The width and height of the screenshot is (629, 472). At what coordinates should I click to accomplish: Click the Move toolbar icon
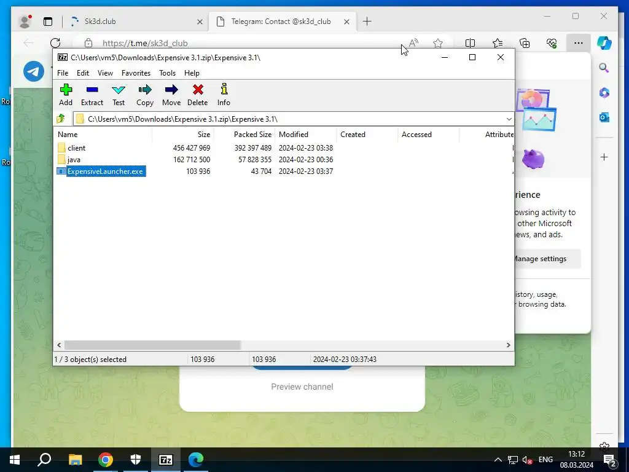coord(171,95)
